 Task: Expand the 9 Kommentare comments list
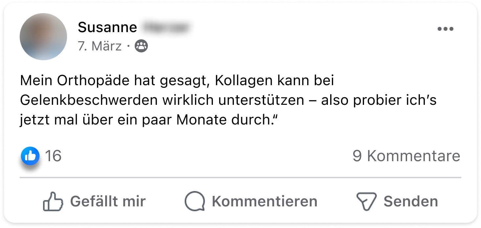[406, 156]
